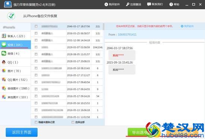Image resolution: width=205 pixels, height=139 pixels.
Task: Click the 注册激活 key icon
Action: coord(127,4)
